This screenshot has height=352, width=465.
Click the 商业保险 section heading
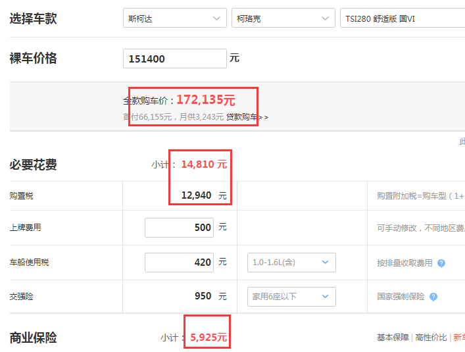pos(33,338)
